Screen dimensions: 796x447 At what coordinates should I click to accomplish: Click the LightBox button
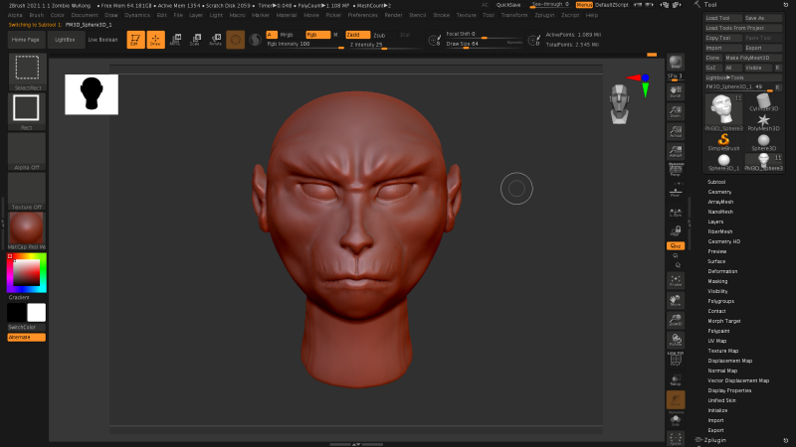66,40
